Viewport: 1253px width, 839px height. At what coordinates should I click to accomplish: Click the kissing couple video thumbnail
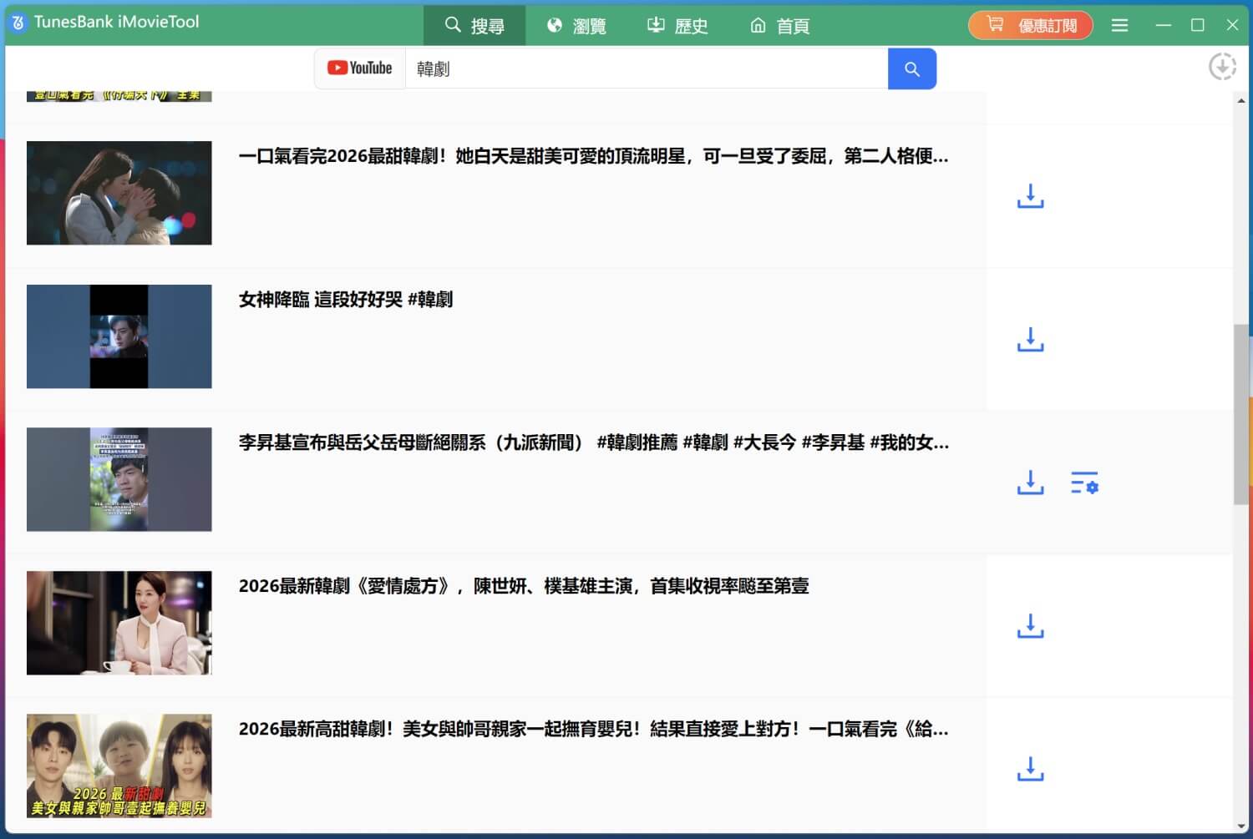(119, 193)
